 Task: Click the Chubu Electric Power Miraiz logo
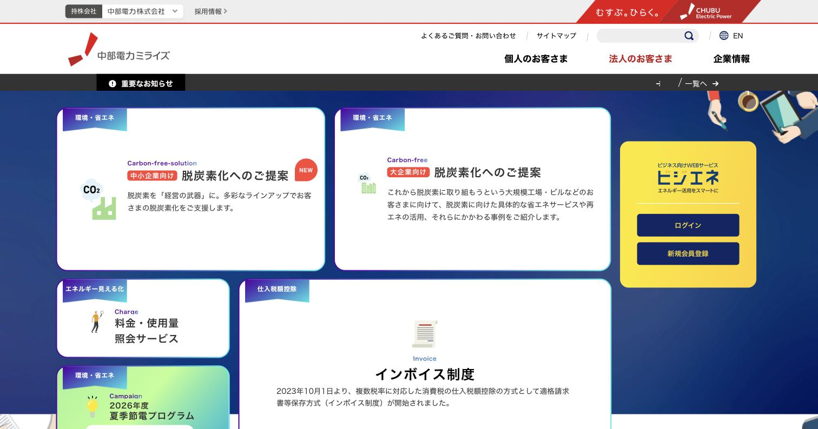119,50
